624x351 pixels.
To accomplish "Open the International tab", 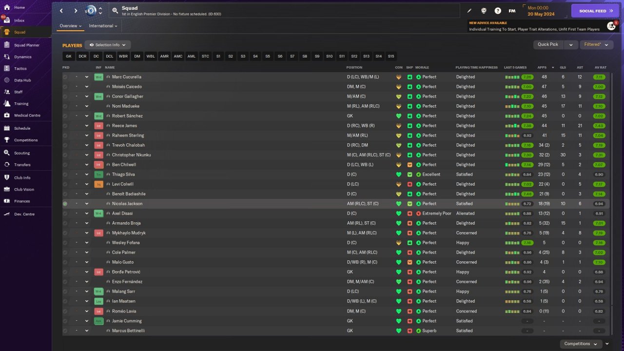I will [103, 26].
